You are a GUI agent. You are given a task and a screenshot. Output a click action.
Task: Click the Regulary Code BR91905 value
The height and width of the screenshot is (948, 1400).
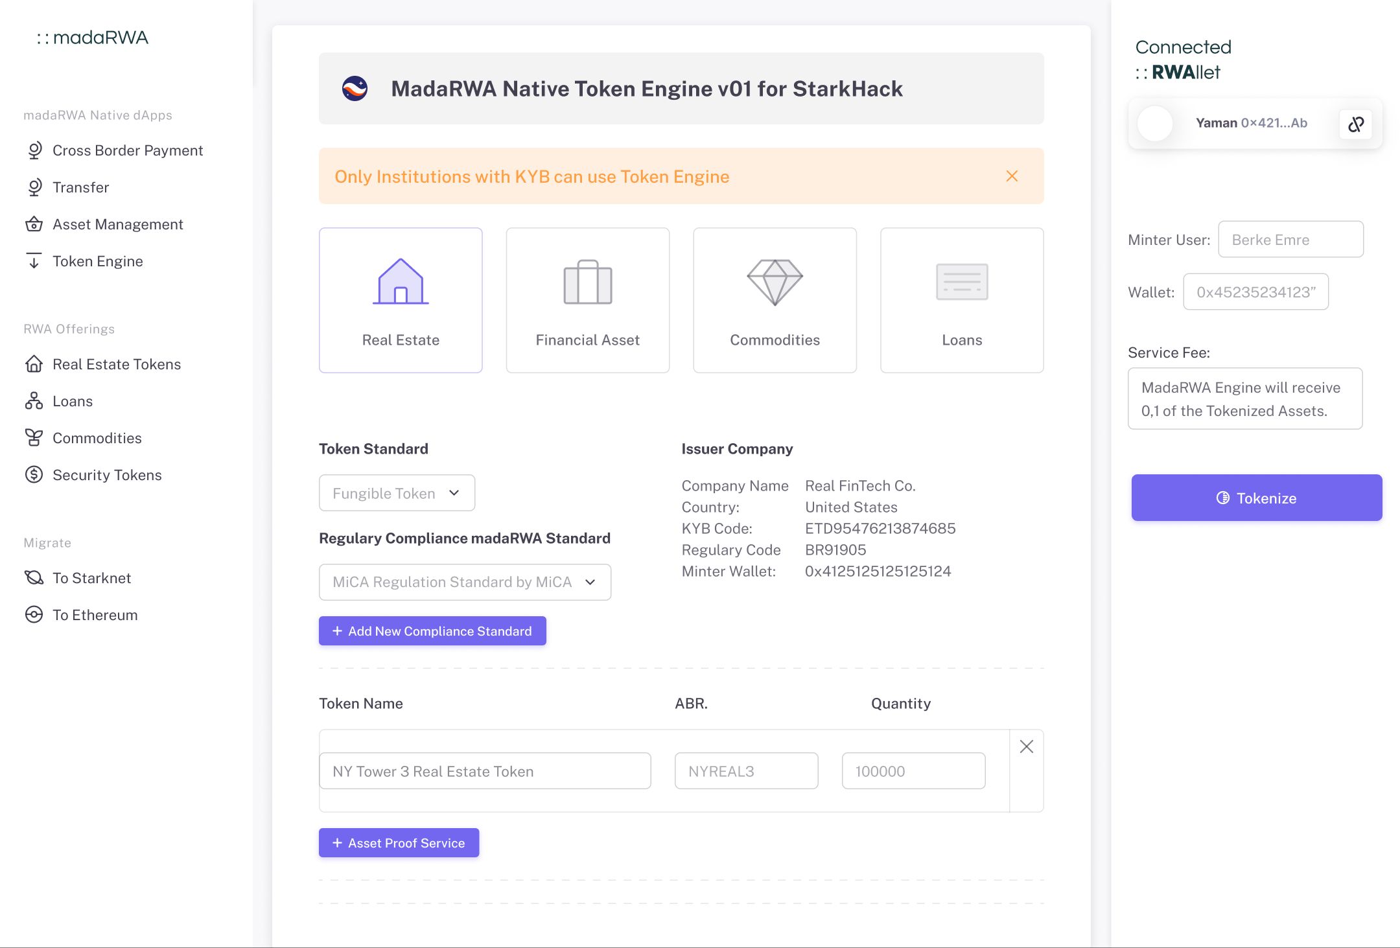pos(835,549)
